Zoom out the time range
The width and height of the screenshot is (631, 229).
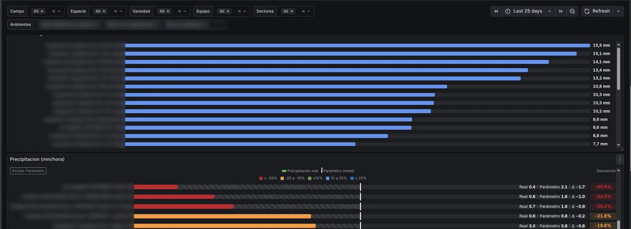(x=572, y=11)
